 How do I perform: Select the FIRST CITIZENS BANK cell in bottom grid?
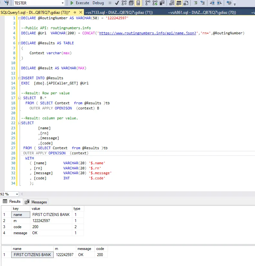pyautogui.click(x=32, y=255)
